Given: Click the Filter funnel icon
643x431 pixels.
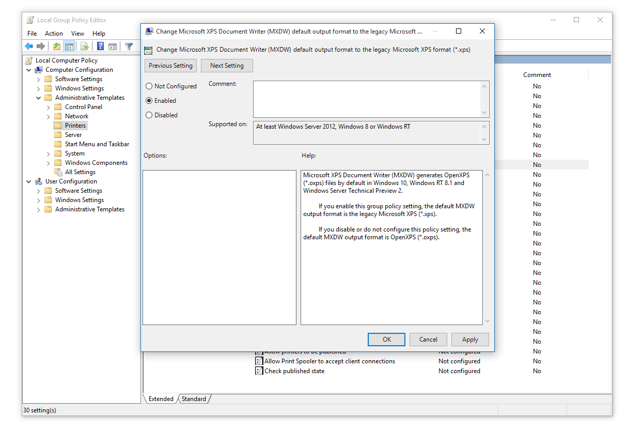Looking at the screenshot, I should coord(129,47).
